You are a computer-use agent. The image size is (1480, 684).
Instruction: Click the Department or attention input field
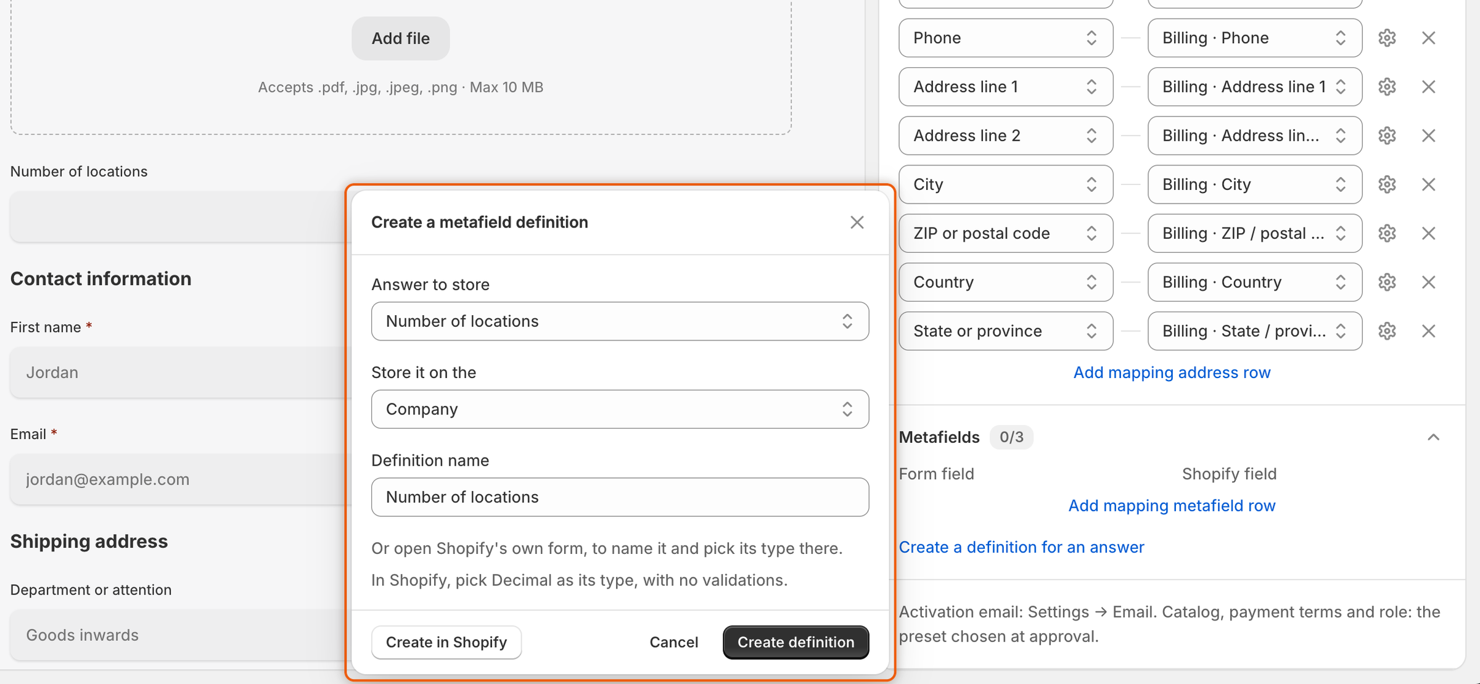coord(178,635)
